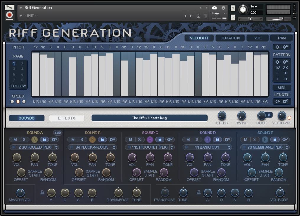Click the SWING knob
Viewport: 300px width, 216px height.
point(242,116)
